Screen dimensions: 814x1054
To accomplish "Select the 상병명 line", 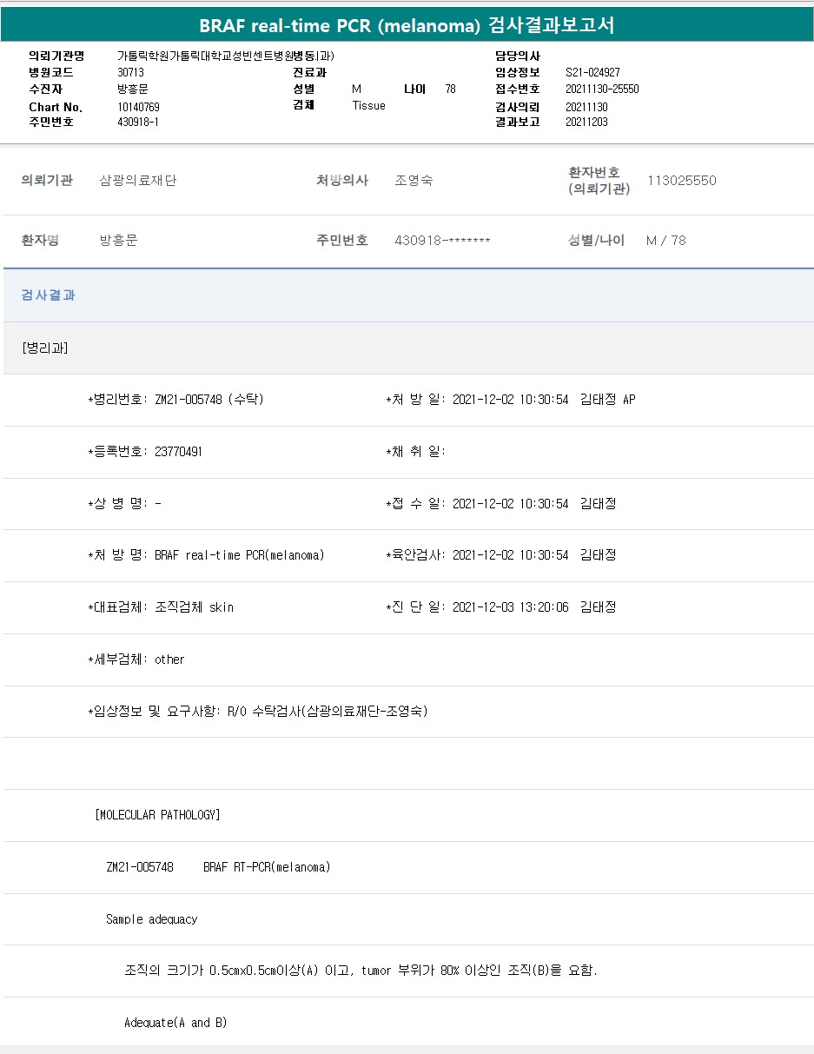I will tap(124, 504).
